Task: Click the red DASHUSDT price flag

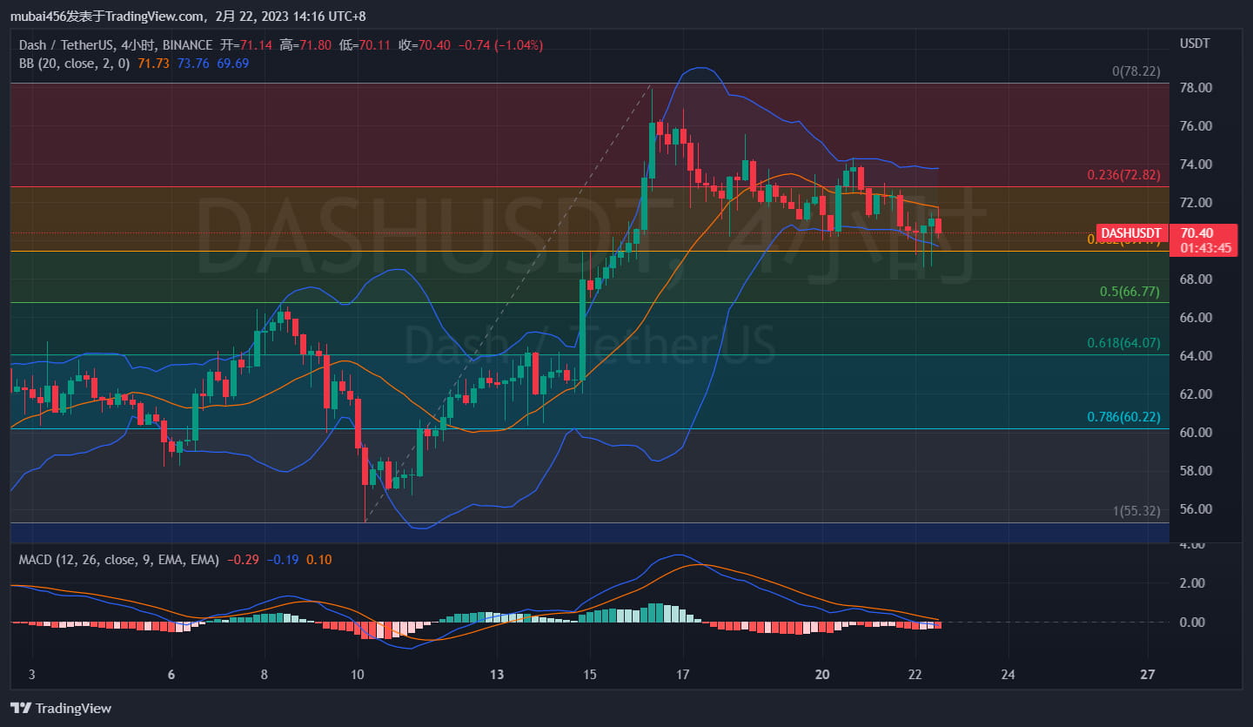Action: (x=1130, y=232)
